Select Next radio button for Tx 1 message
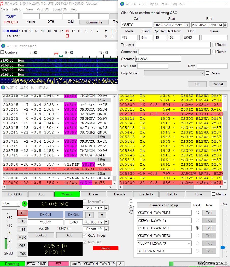 point(197,213)
